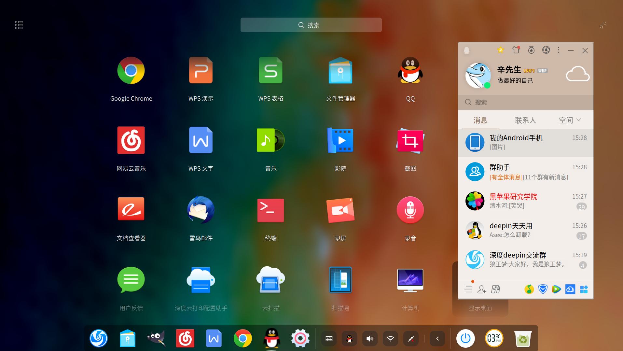Open QQ main menu hamburger icon
This screenshot has height=351, width=623.
tap(468, 289)
